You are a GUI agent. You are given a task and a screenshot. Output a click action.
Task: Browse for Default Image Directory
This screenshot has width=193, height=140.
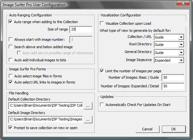tap(88, 119)
